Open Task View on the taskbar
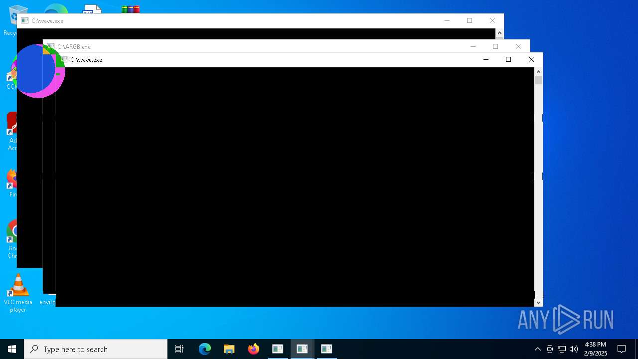 179,349
